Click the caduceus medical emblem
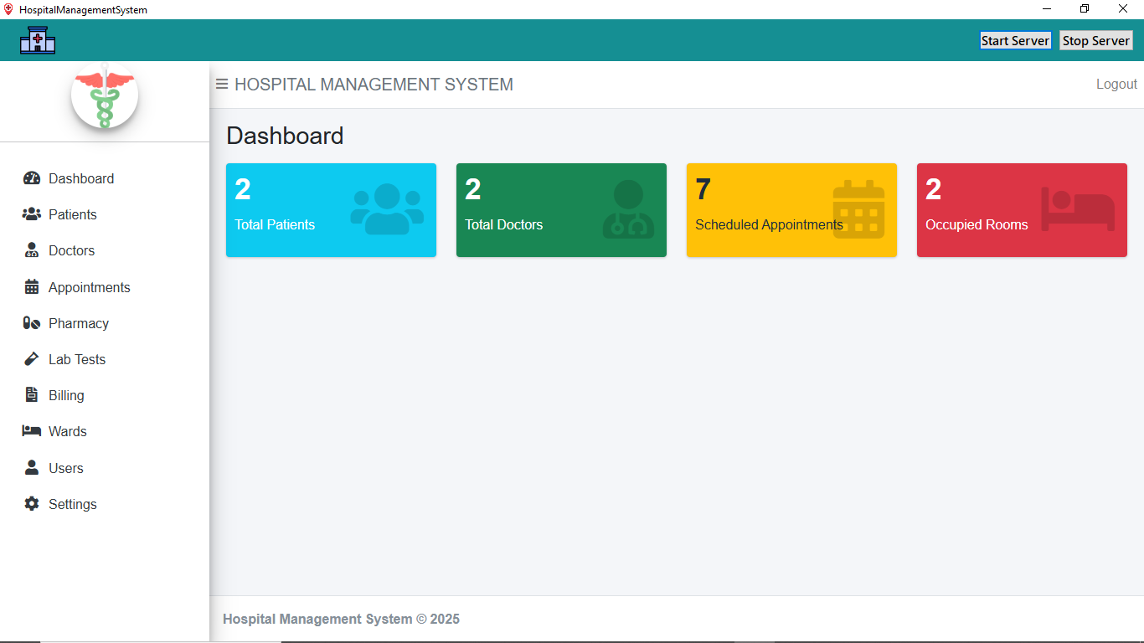This screenshot has height=643, width=1144. 105,95
